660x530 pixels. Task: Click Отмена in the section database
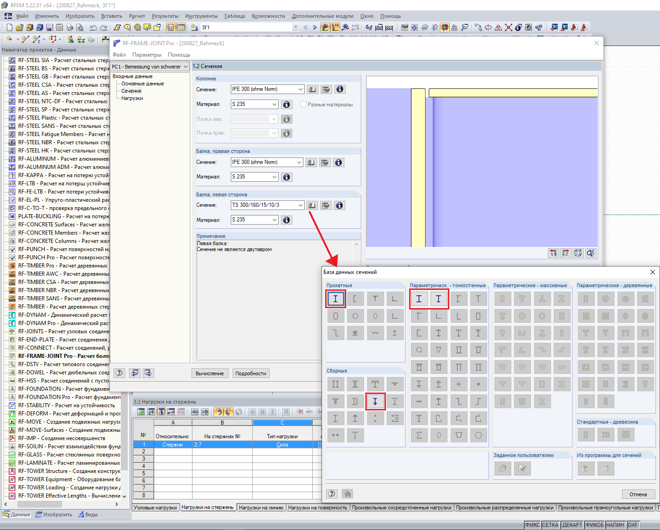click(x=638, y=494)
